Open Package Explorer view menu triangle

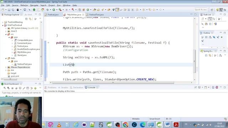point(40,19)
